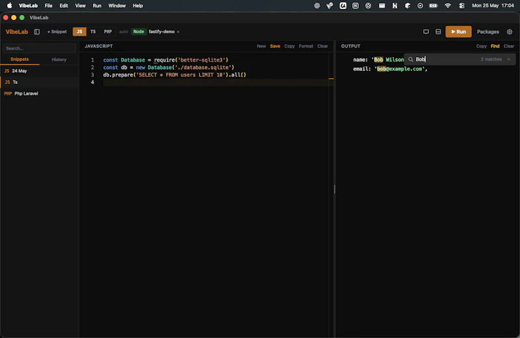
Task: Click the Wi-Fi status icon
Action: click(448, 6)
